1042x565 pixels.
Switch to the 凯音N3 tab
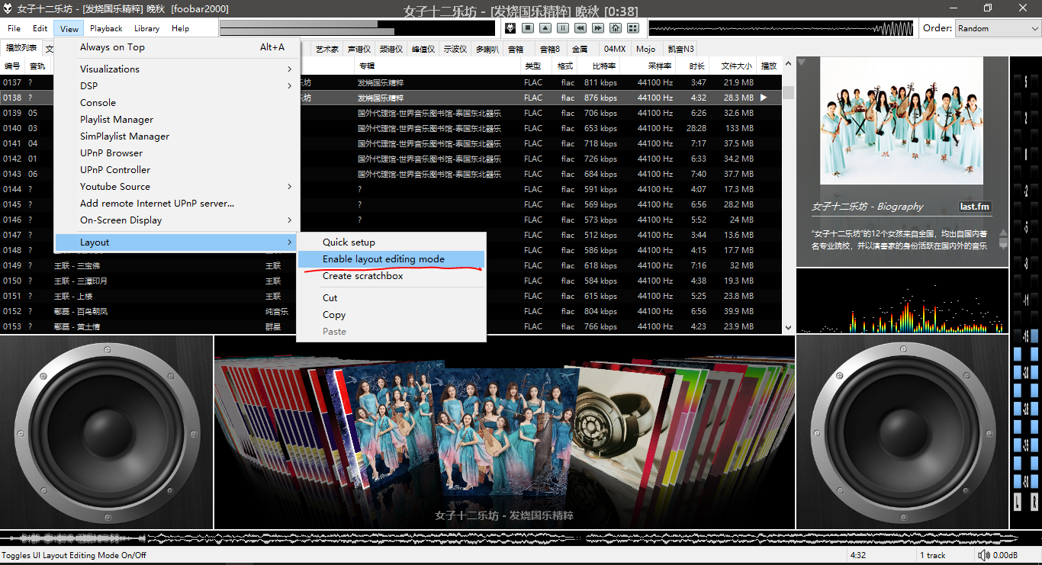pos(680,49)
